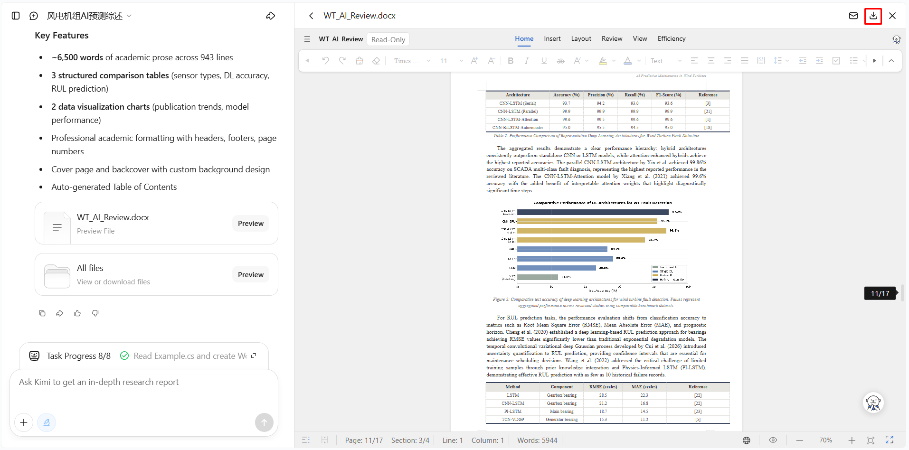Screen dimensions: 909x450
Task: Open the Layout tab
Action: (581, 39)
